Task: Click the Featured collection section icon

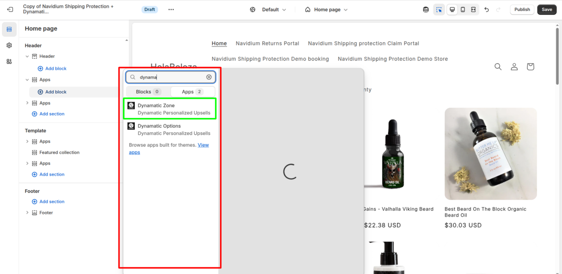Action: point(35,153)
